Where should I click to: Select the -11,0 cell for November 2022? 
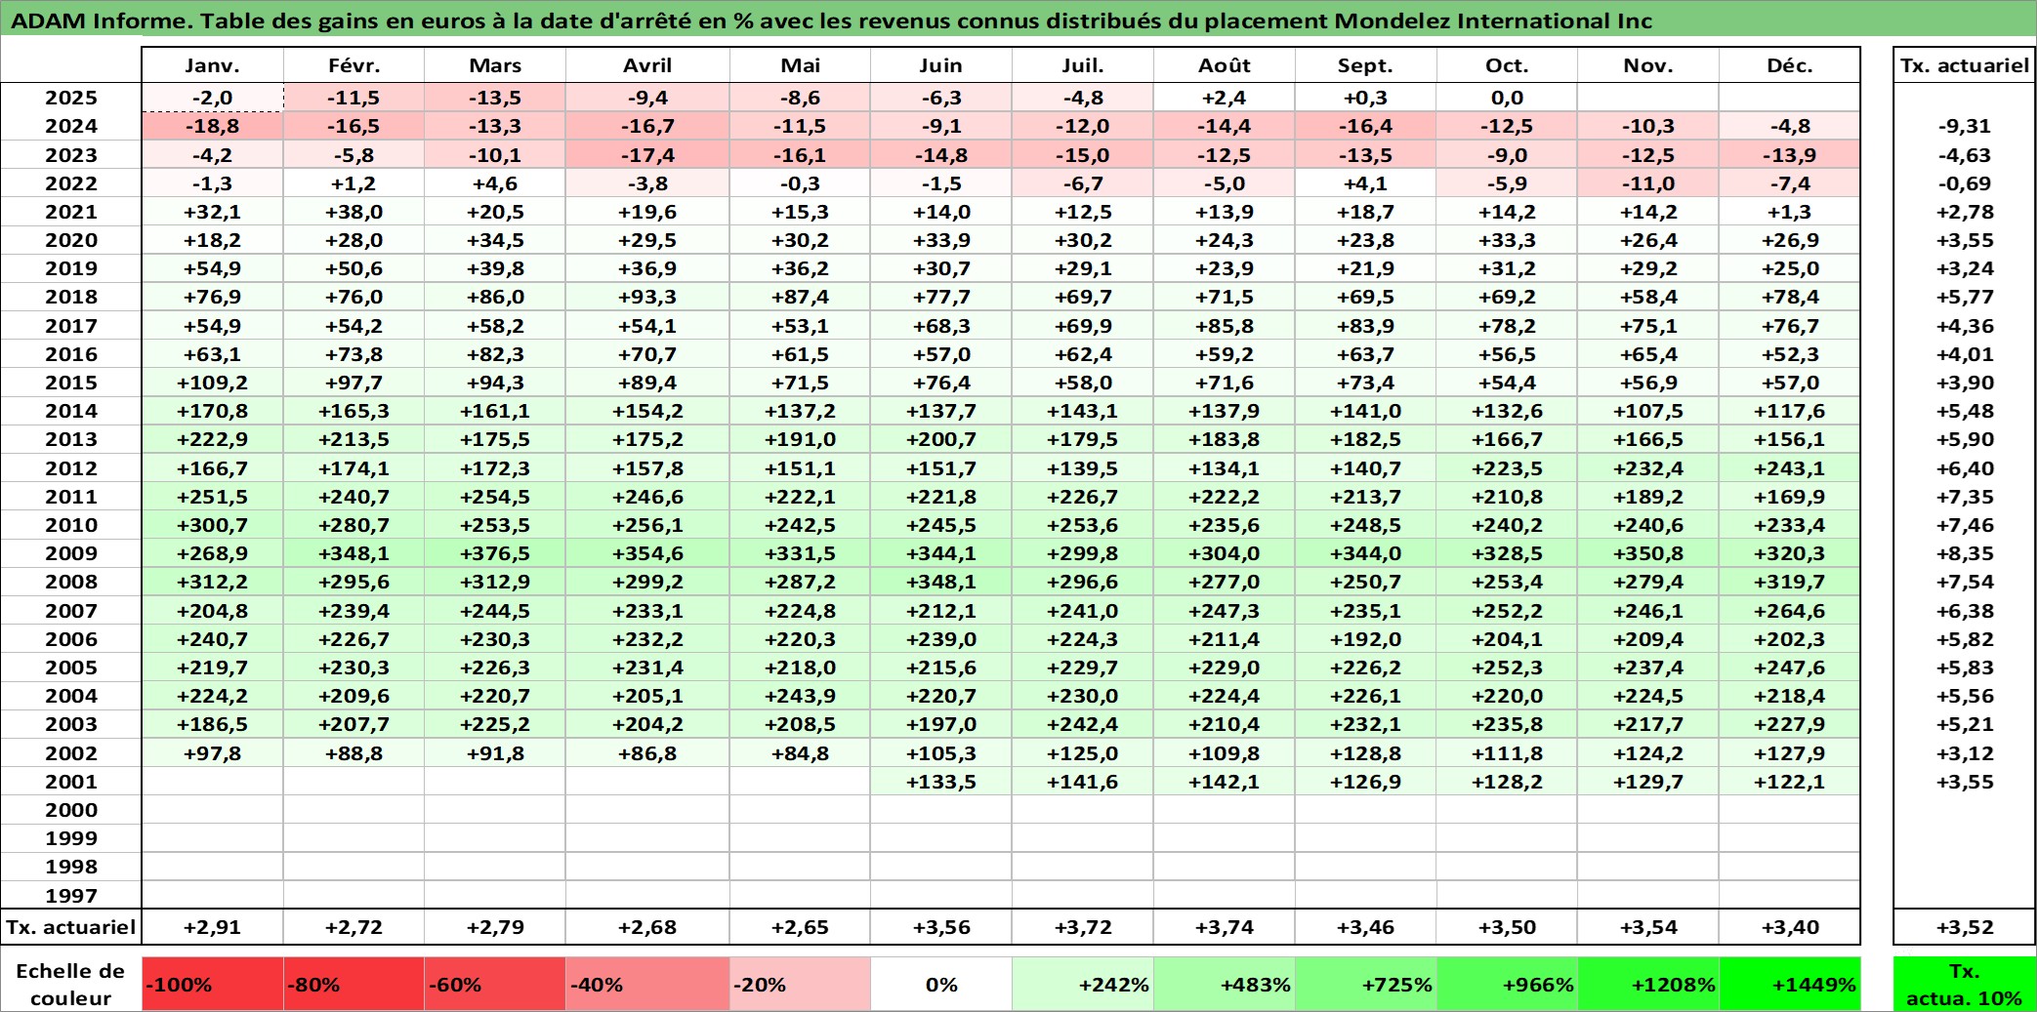[1648, 183]
